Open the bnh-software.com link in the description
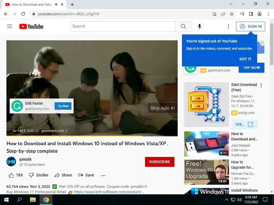The image size is (274, 205). (x=109, y=192)
